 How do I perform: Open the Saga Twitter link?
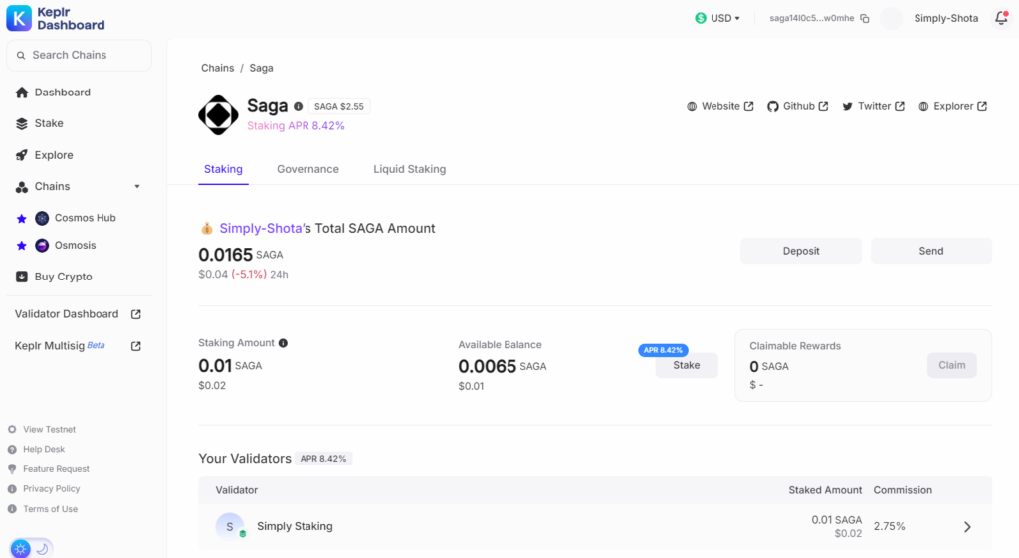[873, 106]
